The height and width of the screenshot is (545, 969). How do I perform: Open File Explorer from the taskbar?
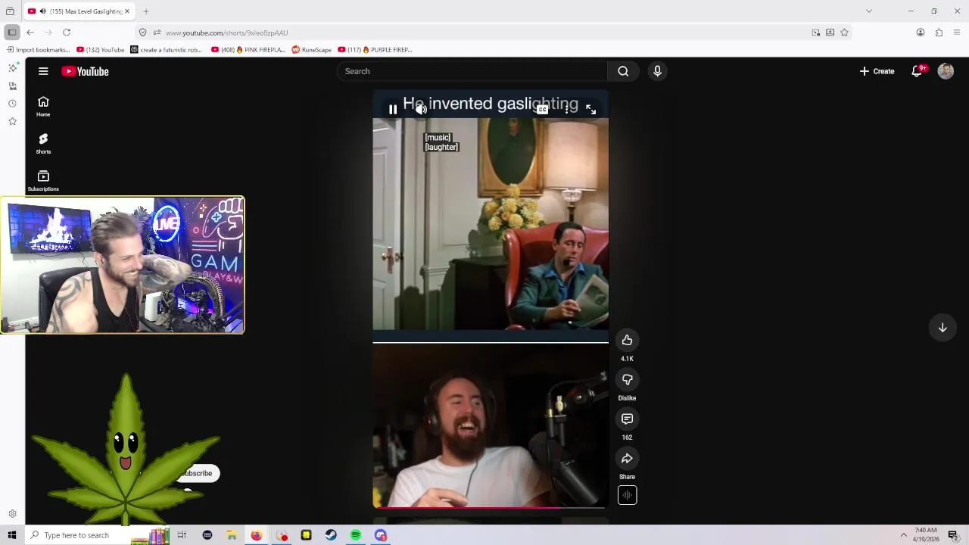(232, 535)
